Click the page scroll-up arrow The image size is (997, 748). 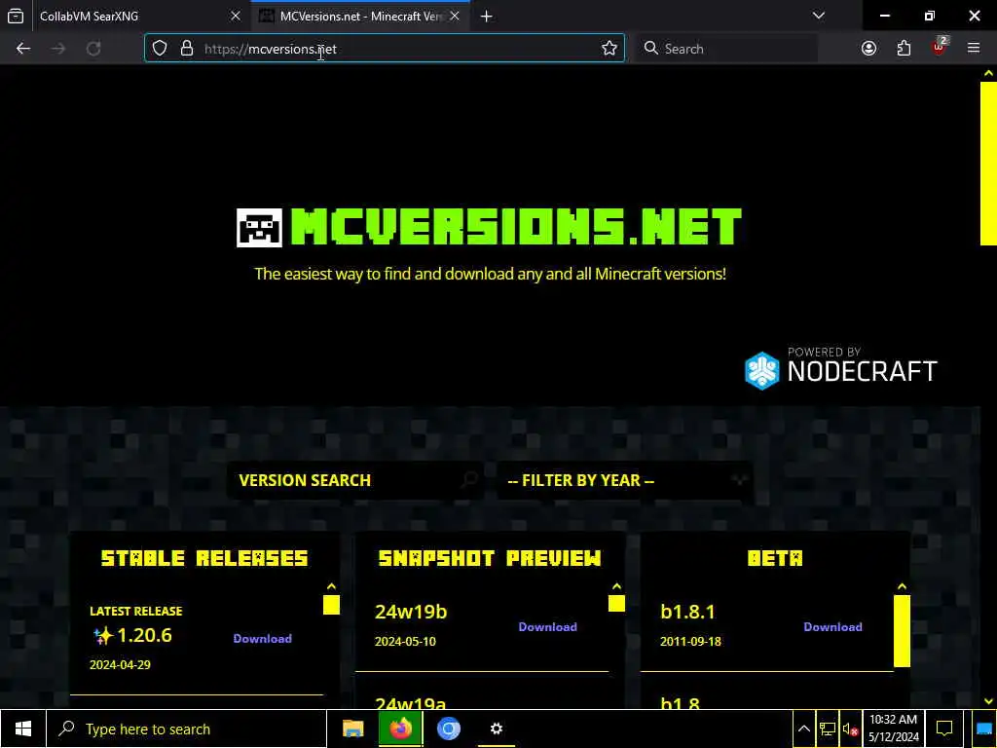(988, 74)
